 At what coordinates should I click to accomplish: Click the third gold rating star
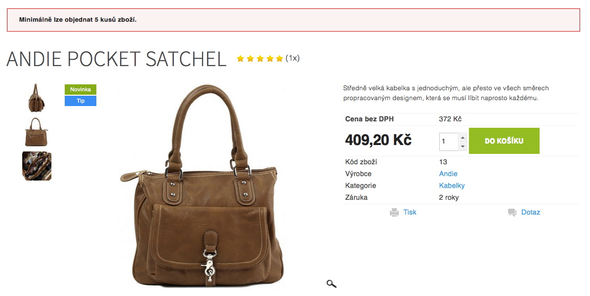[x=260, y=58]
